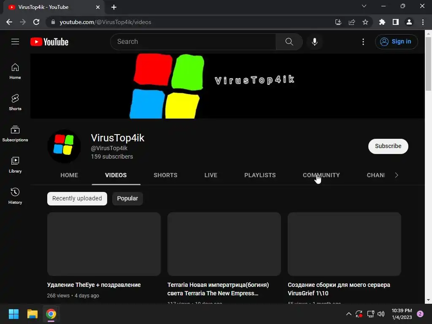Share this page from address bar

coord(352,22)
